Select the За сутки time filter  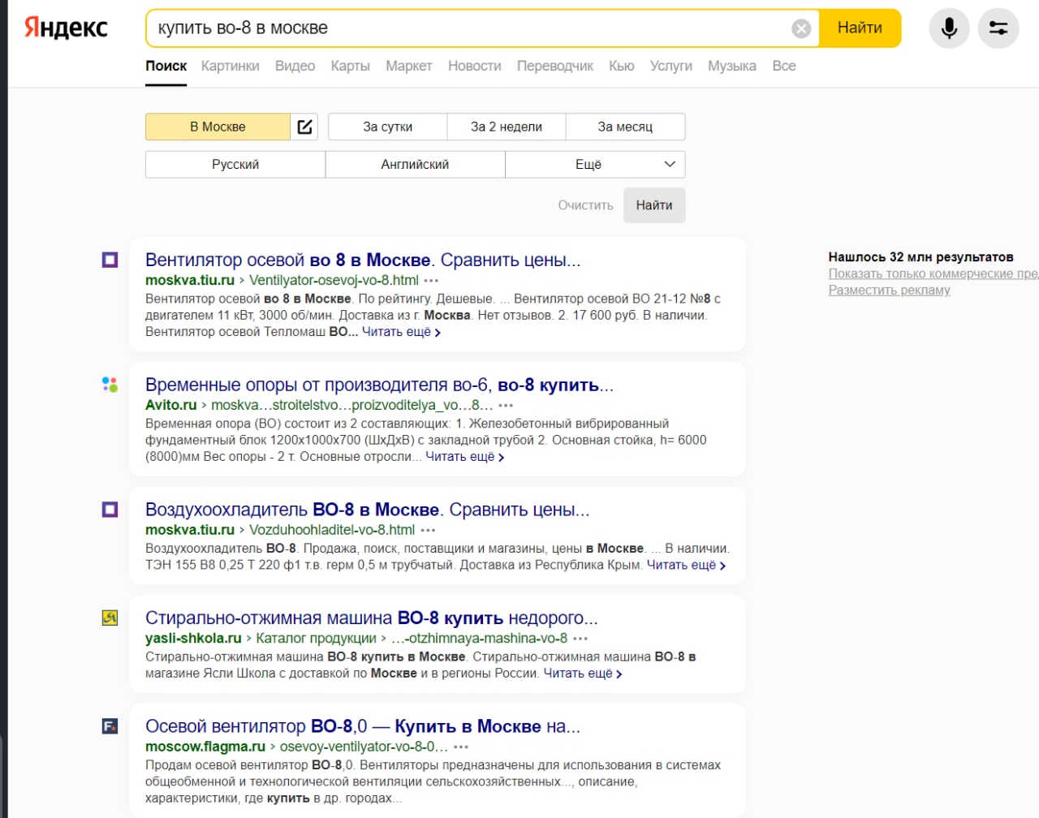pos(388,127)
